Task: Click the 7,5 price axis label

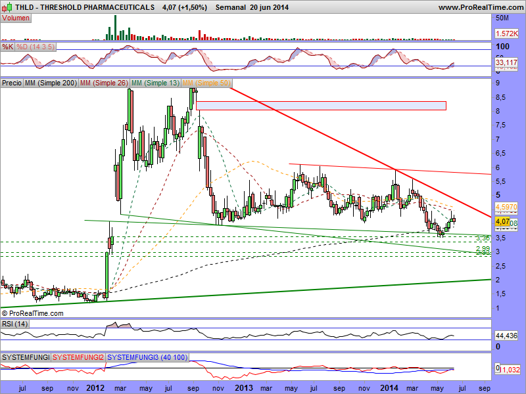Action: 501,125
